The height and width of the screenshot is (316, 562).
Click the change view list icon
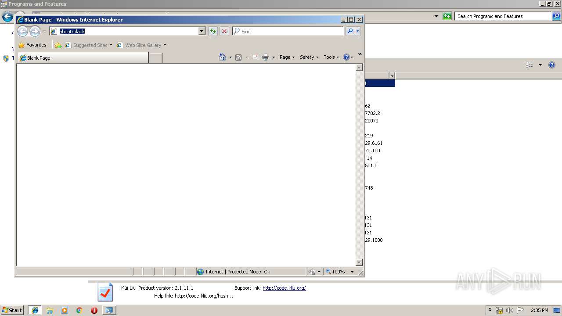click(530, 65)
